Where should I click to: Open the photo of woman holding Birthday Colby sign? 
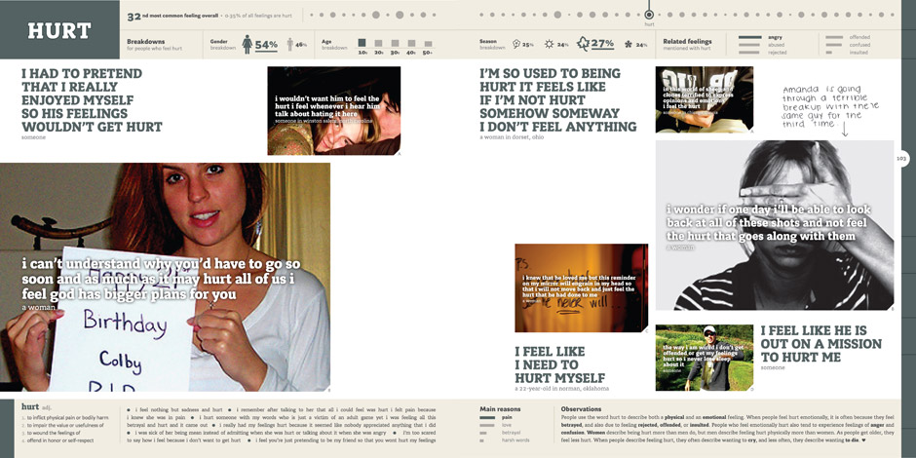click(165, 277)
